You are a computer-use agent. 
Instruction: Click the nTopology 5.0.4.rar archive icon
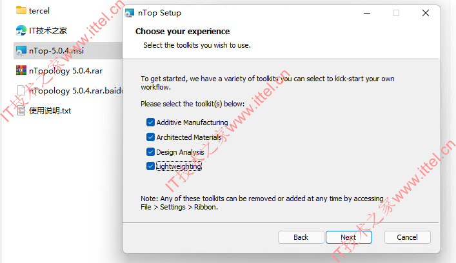[21, 70]
